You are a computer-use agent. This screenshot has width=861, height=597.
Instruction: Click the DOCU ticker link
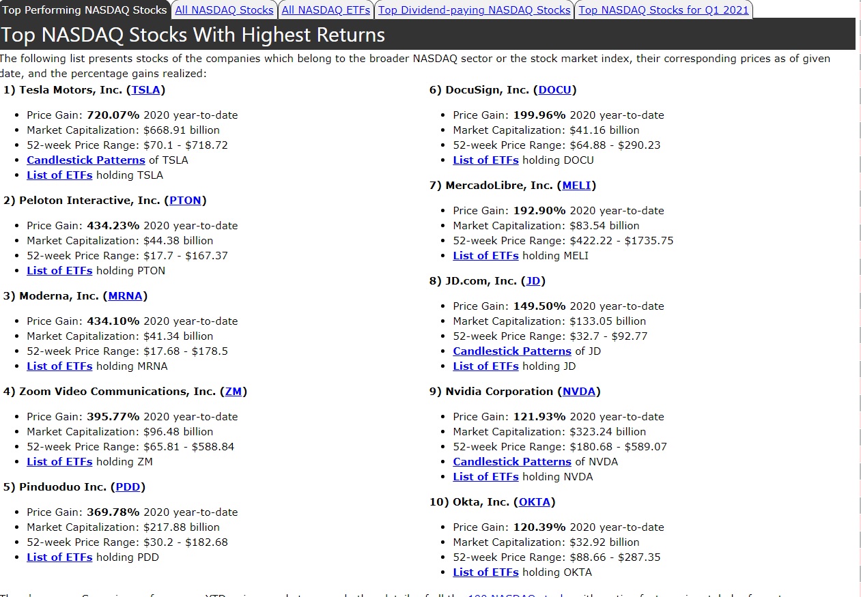point(554,90)
